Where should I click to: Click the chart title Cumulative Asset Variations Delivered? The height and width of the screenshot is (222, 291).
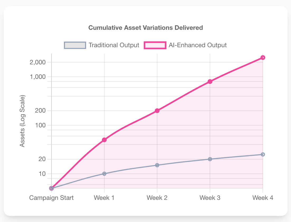(145, 28)
